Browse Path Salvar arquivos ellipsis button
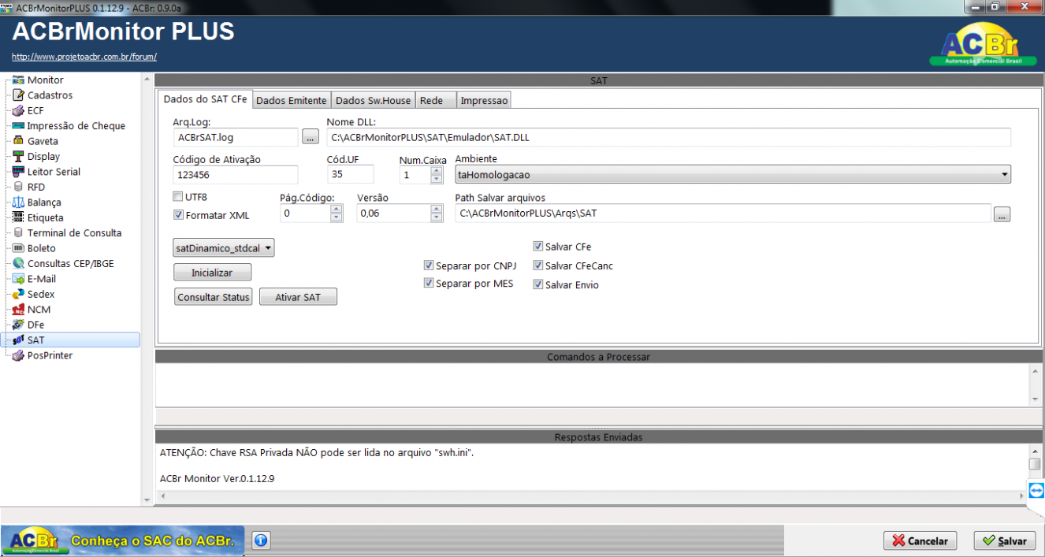This screenshot has width=1045, height=557. pos(1002,214)
